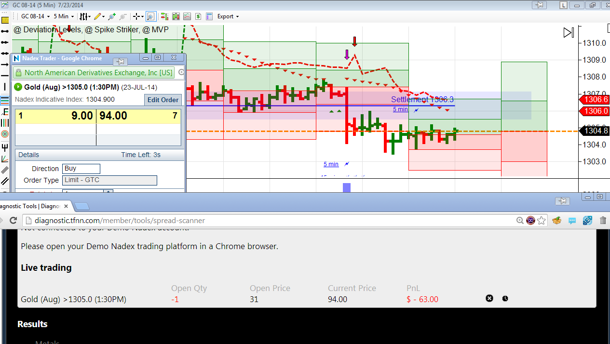Bookmark the page with star icon
610x344 pixels.
coord(542,220)
